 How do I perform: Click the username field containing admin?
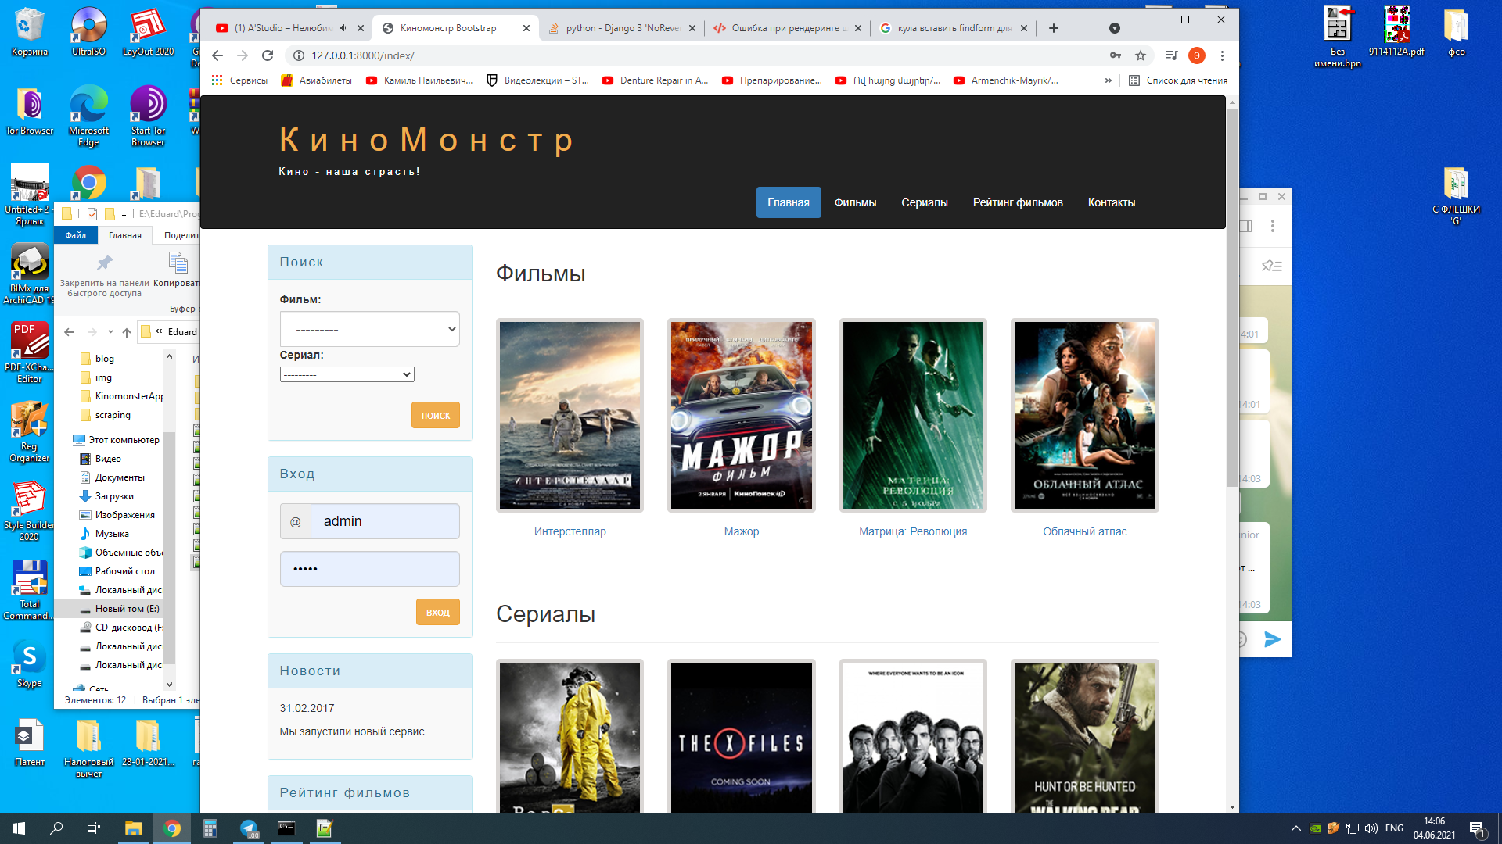pyautogui.click(x=385, y=521)
